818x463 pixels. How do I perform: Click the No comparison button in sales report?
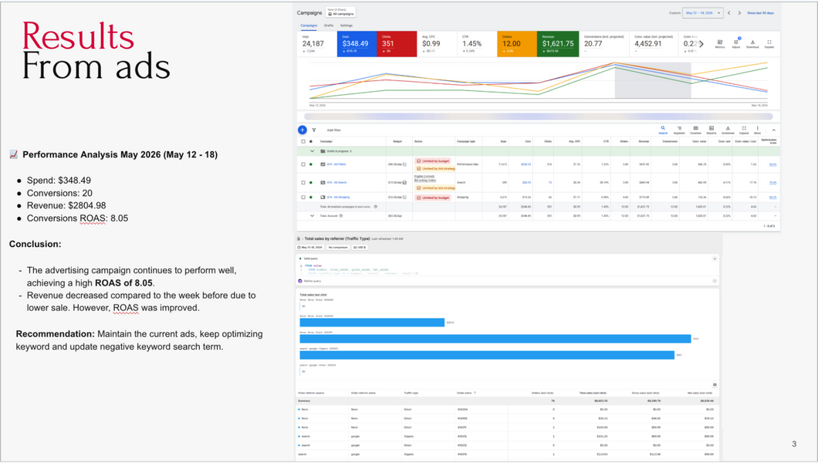(338, 248)
